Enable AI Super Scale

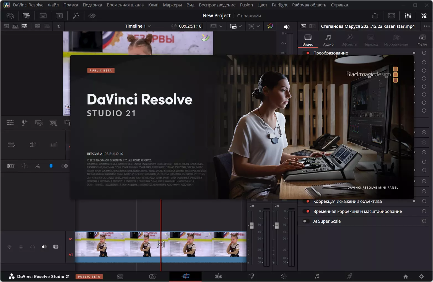306,221
